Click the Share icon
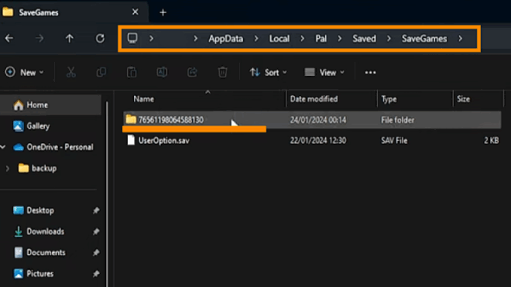Image resolution: width=511 pixels, height=287 pixels. pos(192,72)
